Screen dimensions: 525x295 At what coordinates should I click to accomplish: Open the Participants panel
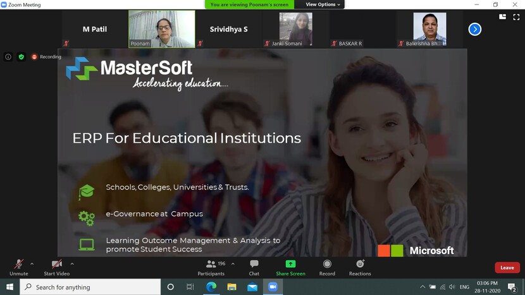(211, 267)
